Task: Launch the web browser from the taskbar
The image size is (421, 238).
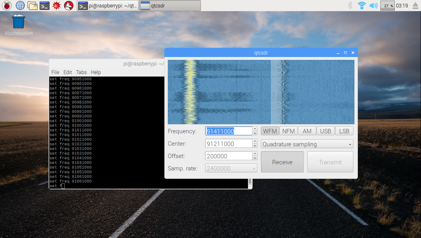Action: pos(20,5)
